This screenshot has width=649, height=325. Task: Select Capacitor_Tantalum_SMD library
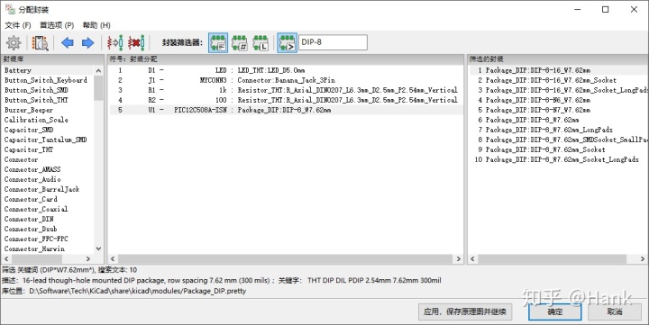click(49, 140)
